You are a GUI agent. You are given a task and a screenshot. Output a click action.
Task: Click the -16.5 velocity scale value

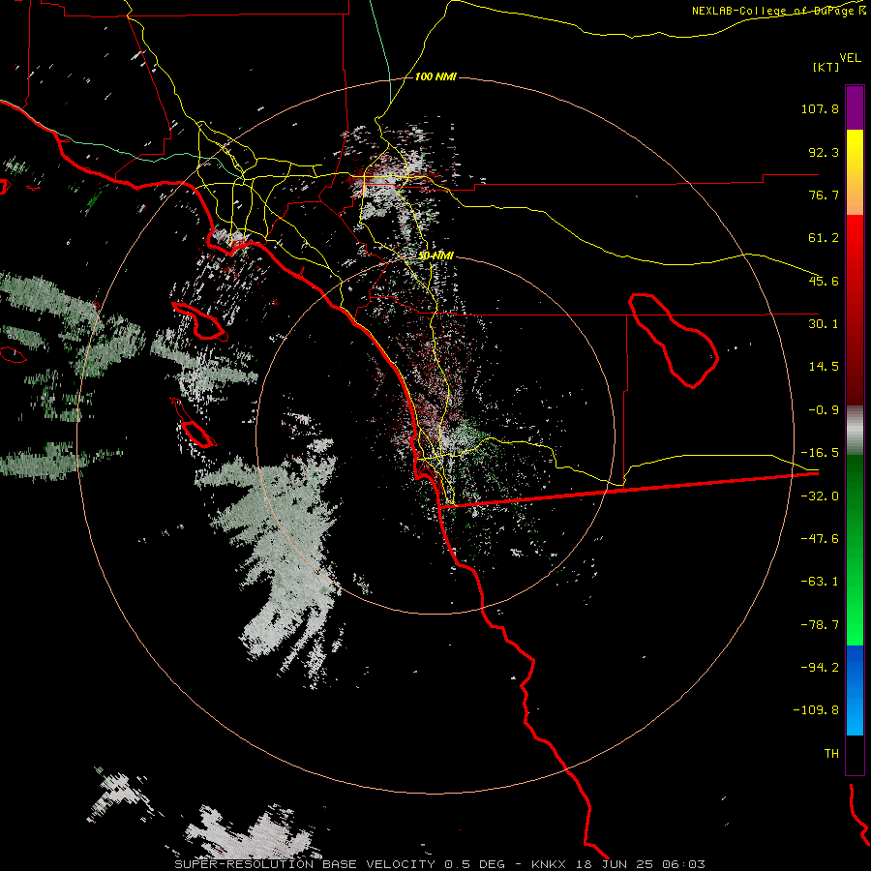(820, 453)
